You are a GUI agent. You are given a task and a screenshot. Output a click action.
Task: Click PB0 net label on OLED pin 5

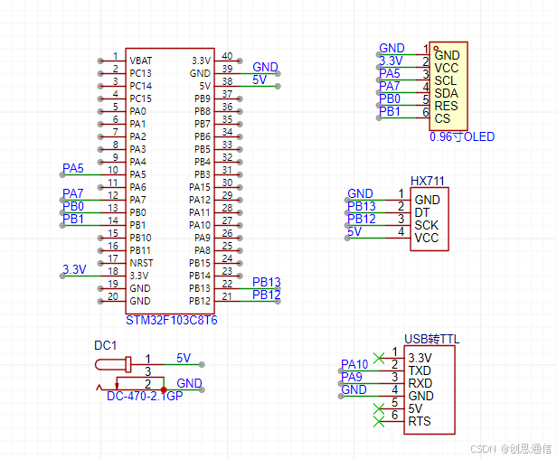[x=390, y=98]
